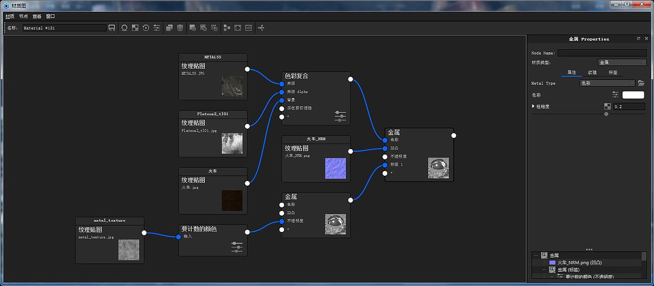Close the 金属 Properties panel
Screen dimensions: 654x286
[x=646, y=39]
